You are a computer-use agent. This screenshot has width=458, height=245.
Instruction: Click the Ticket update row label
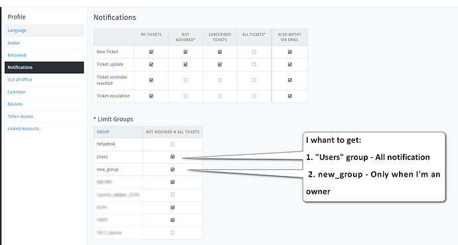(x=110, y=64)
